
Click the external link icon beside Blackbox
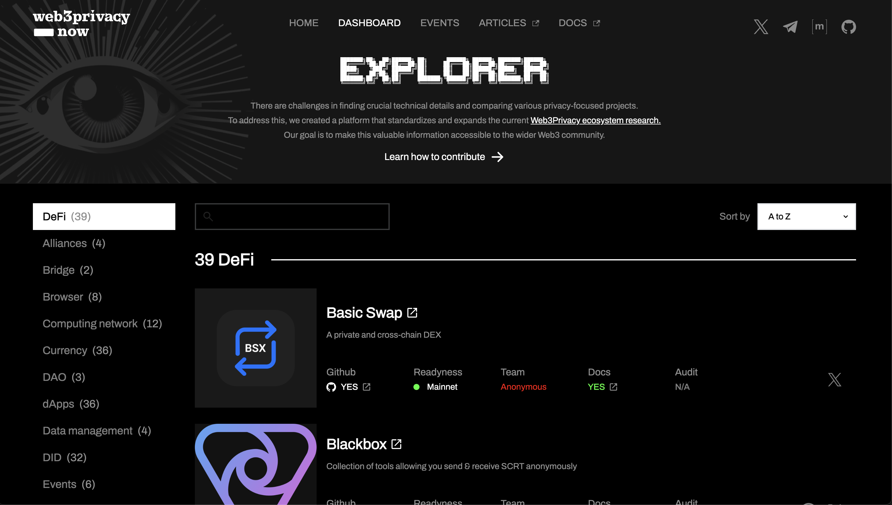(396, 444)
